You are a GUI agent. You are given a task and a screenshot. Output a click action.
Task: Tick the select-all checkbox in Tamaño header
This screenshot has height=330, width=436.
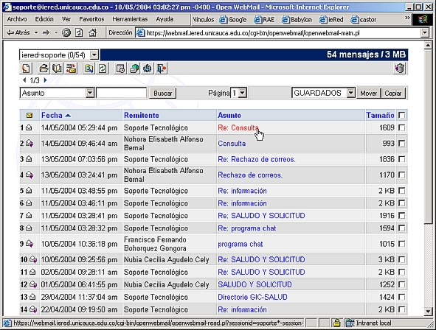click(401, 115)
